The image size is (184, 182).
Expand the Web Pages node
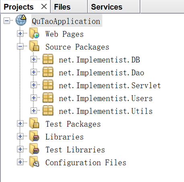pyautogui.click(x=20, y=33)
